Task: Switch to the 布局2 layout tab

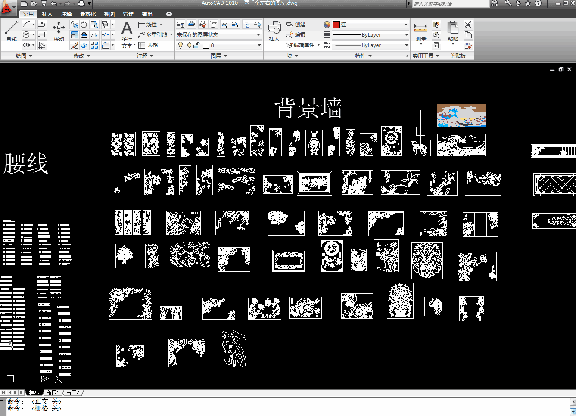Action: [72, 393]
